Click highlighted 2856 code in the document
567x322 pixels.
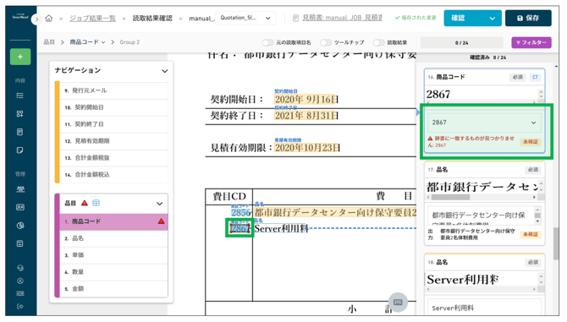point(240,212)
